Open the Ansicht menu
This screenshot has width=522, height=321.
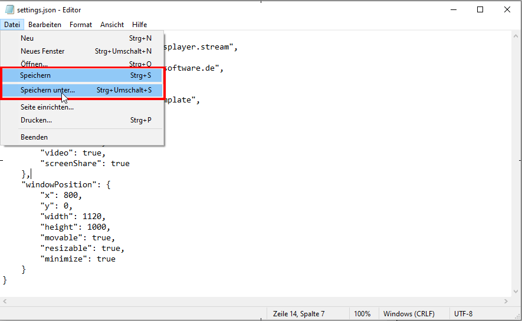112,25
